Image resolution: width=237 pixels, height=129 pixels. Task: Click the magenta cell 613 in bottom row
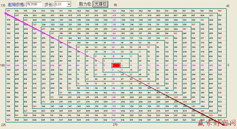(x=114, y=120)
